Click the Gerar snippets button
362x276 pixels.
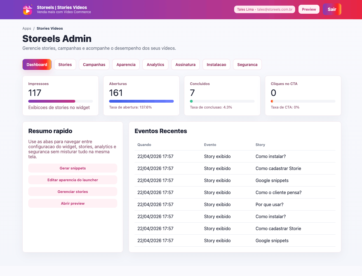click(73, 168)
